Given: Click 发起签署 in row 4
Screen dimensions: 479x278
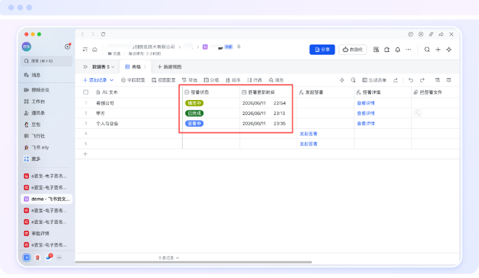Looking at the screenshot, I should pos(308,134).
